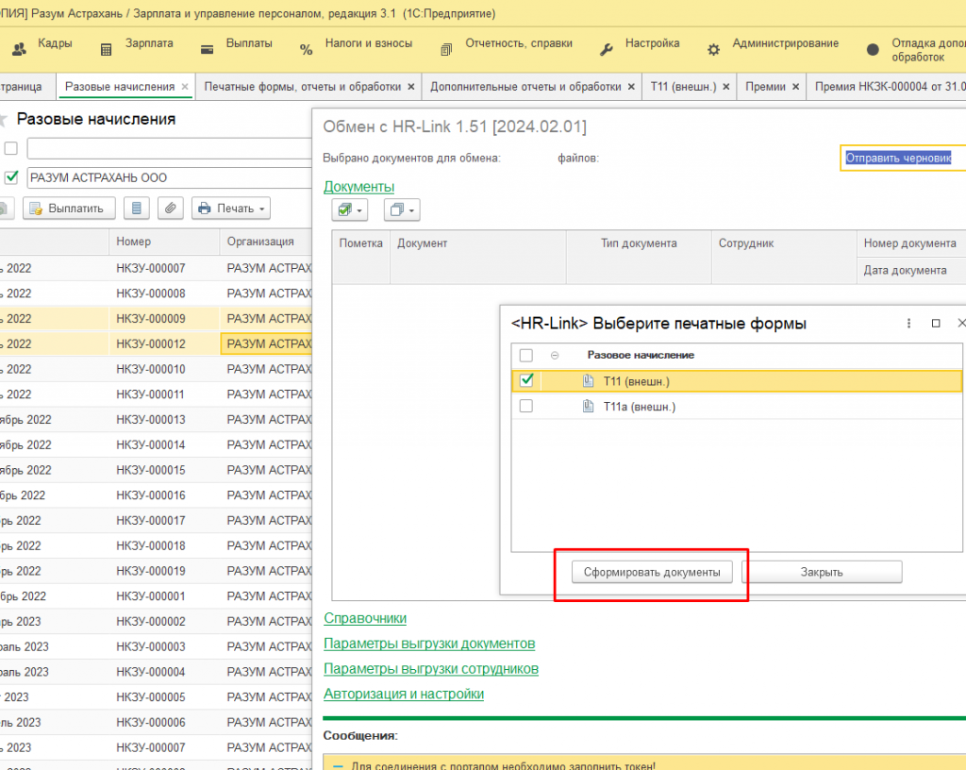Check the Т11а (внешн.) print form checkbox
The image size is (966, 770).
[526, 407]
